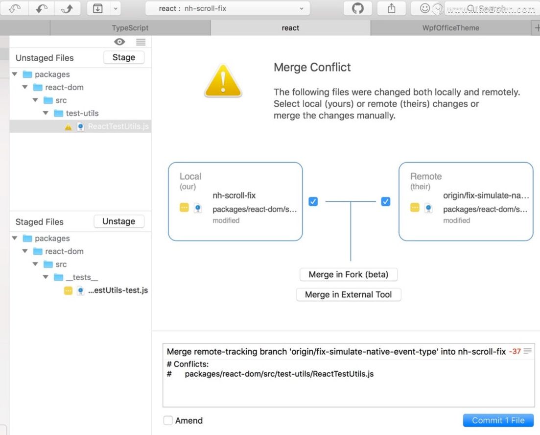540x435 pixels.
Task: Select ...estUtils-test.js staged file
Action: click(x=81, y=290)
